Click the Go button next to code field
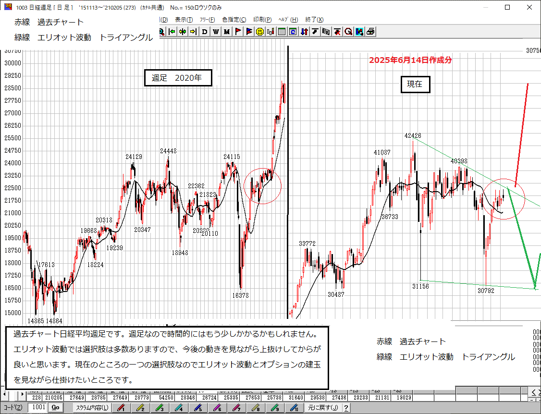This screenshot has width=541, height=414. [55, 408]
